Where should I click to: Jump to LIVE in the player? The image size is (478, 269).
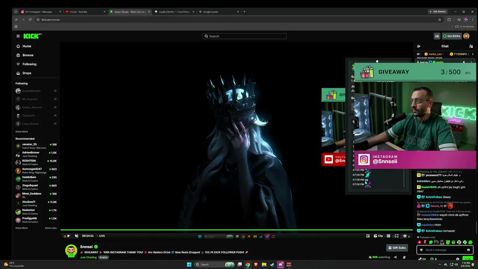click(x=101, y=236)
